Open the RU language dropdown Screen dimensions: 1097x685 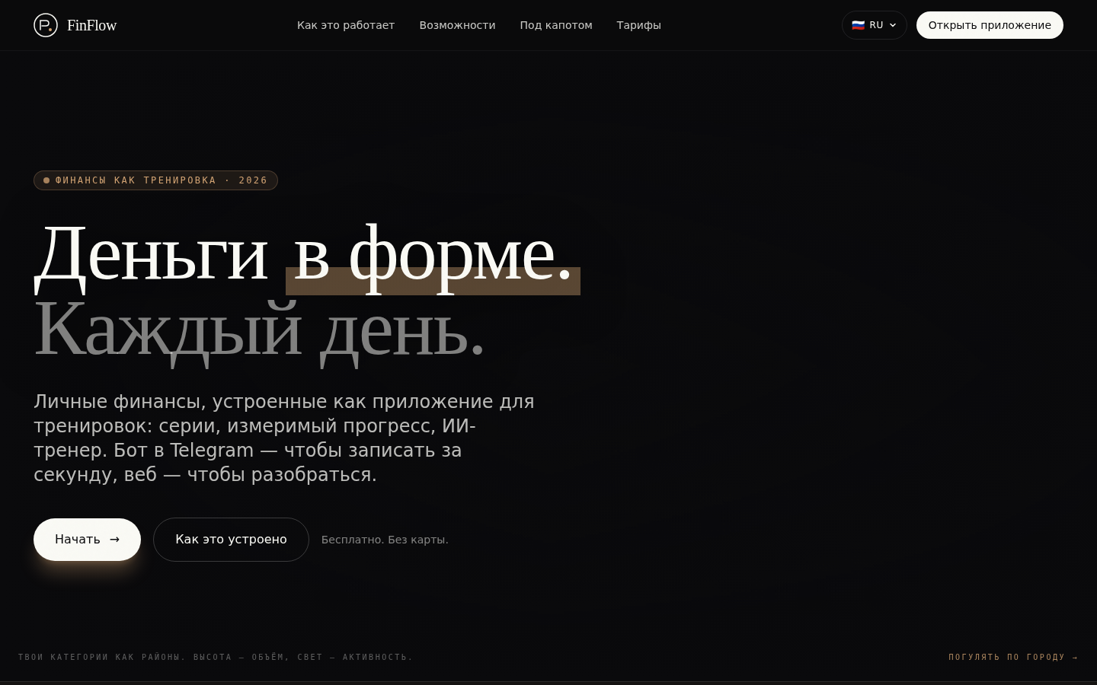point(875,25)
